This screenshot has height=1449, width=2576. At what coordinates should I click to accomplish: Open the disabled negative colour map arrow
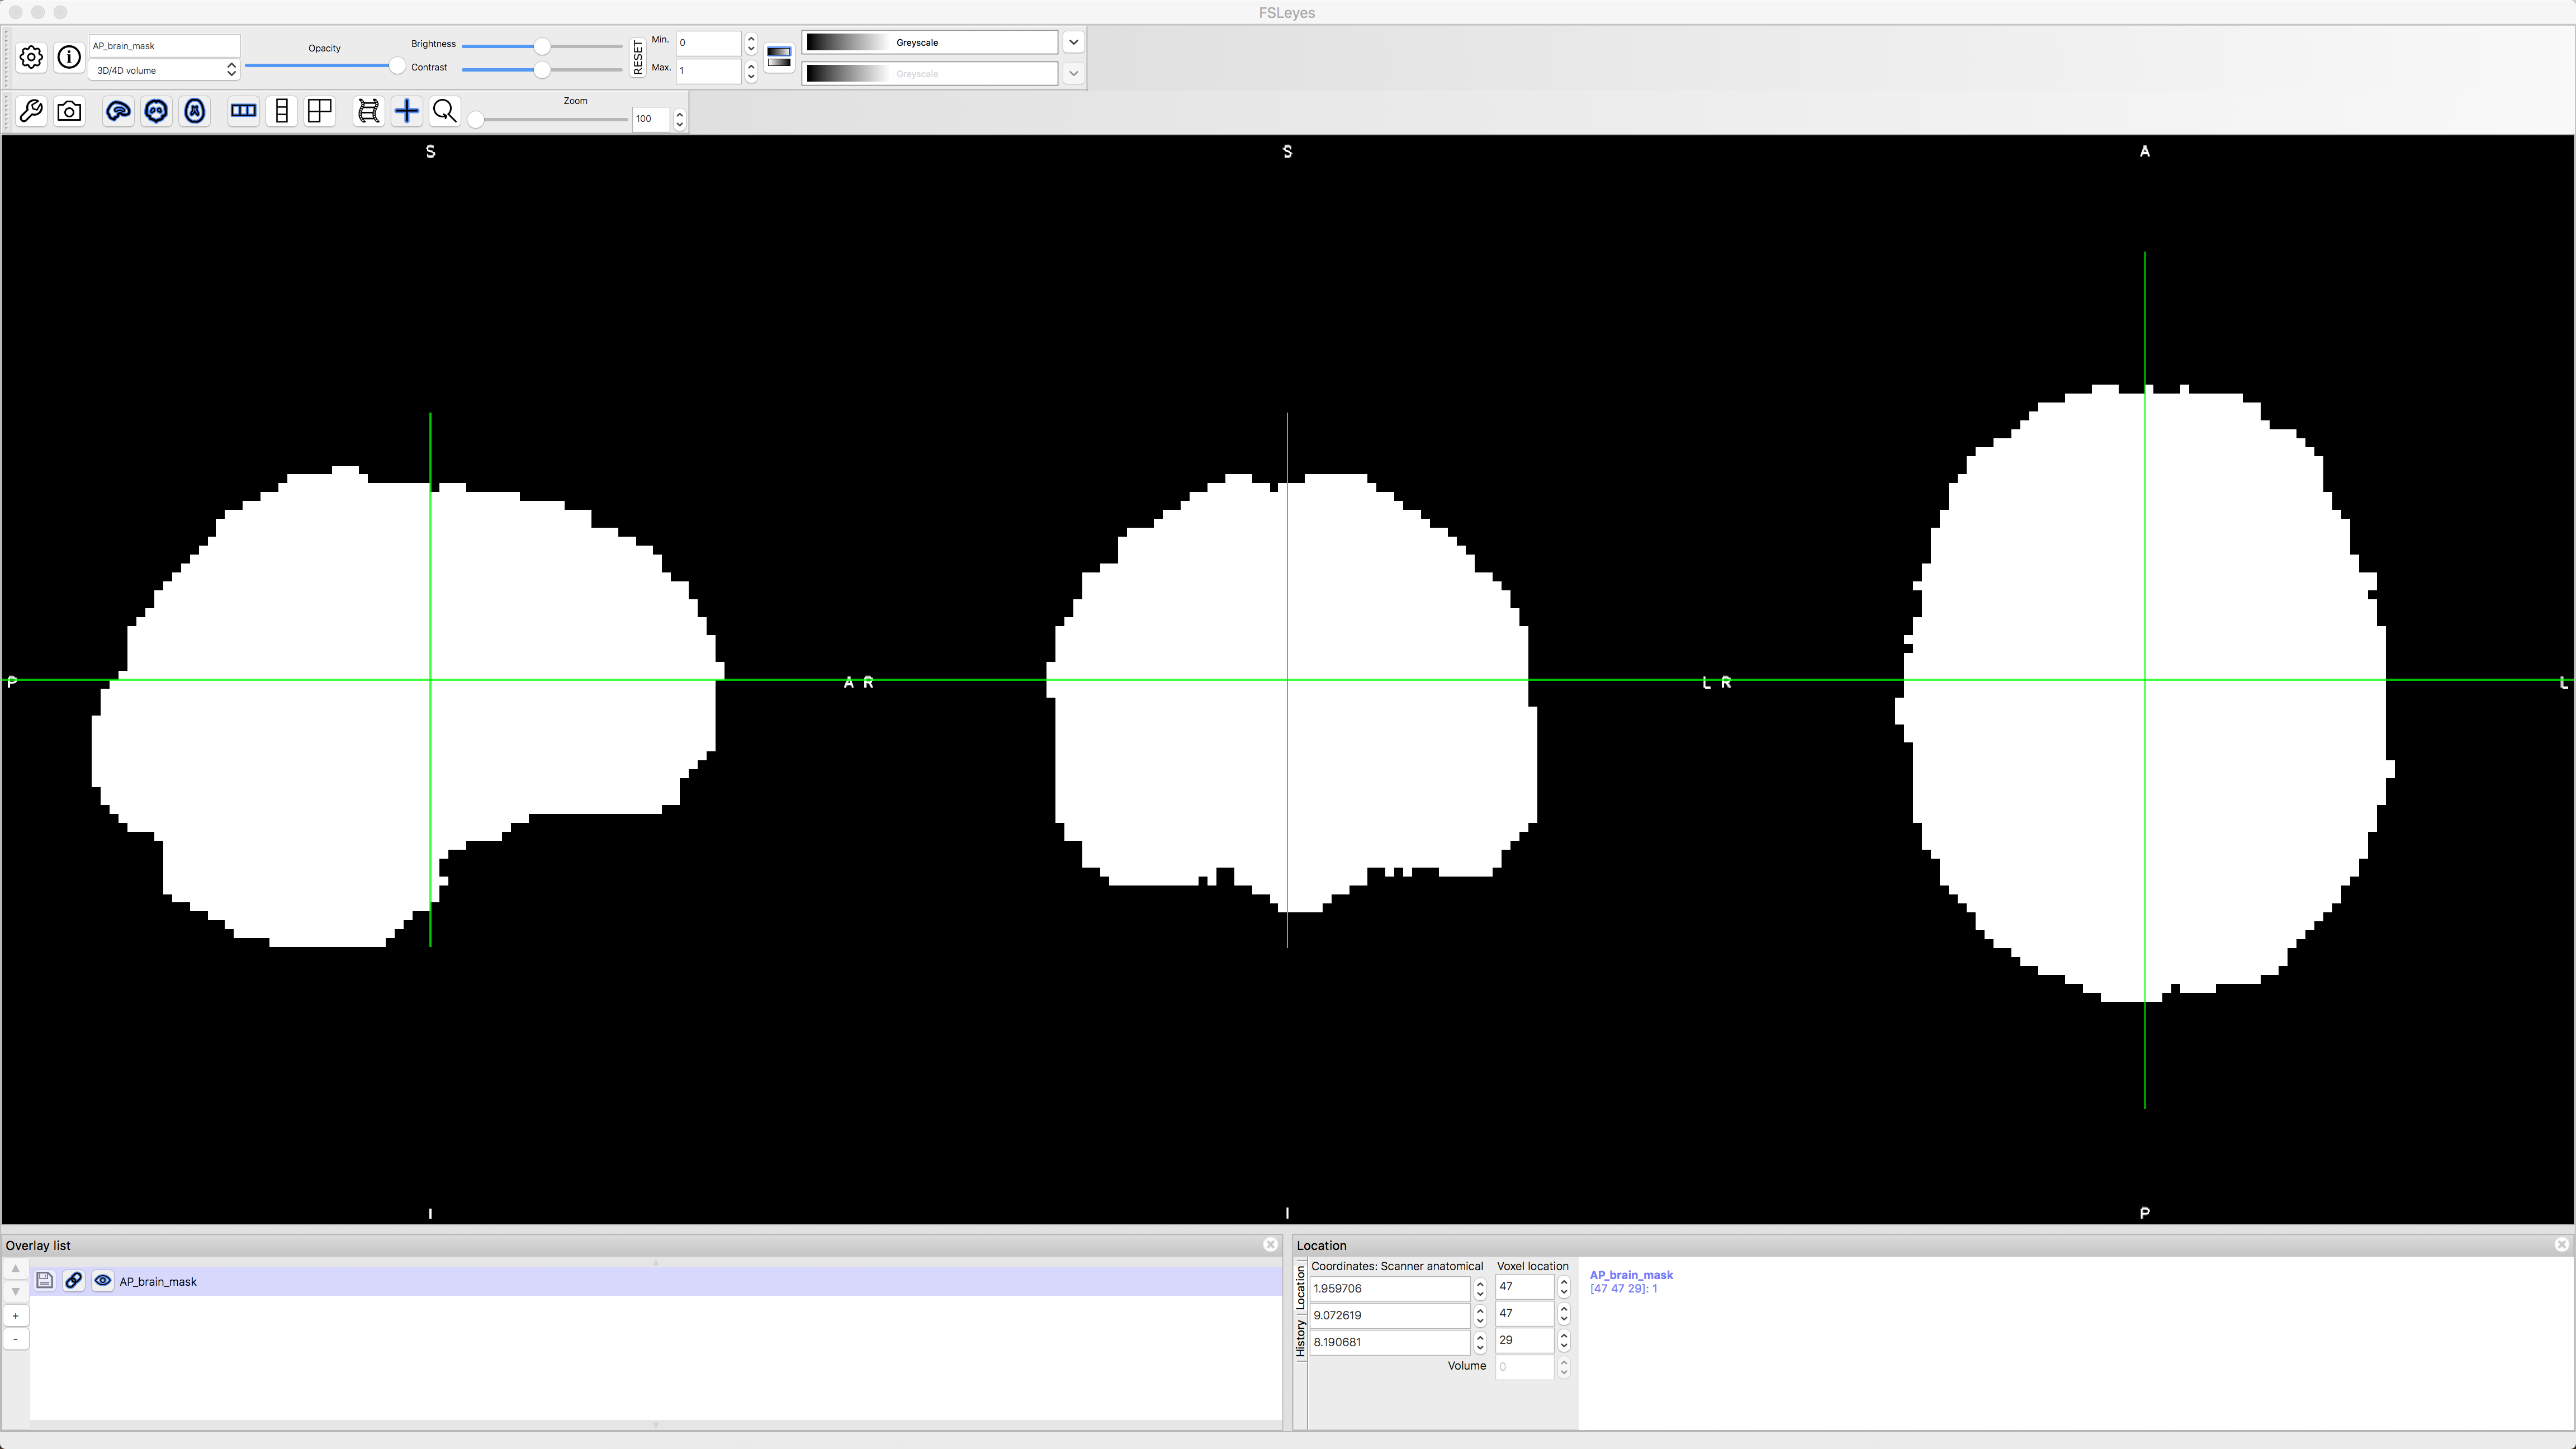1073,73
